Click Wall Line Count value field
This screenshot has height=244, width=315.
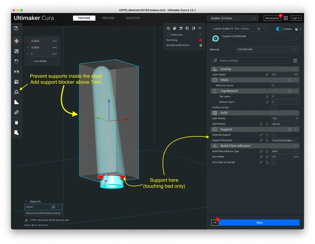pyautogui.click(x=285, y=85)
